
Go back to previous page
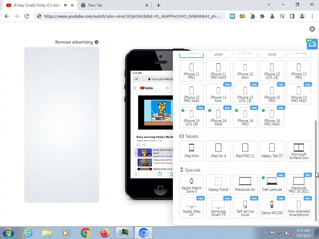point(7,16)
